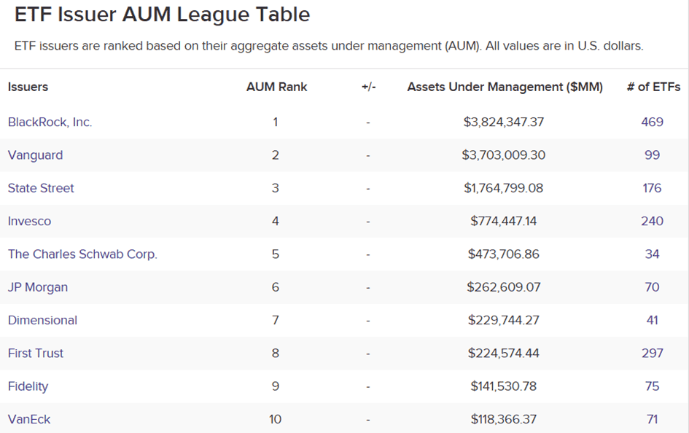Click the JP Morgan issuer link

pos(38,287)
